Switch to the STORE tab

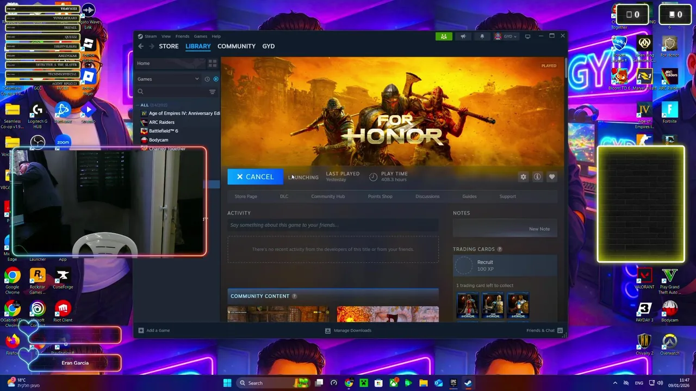click(169, 46)
